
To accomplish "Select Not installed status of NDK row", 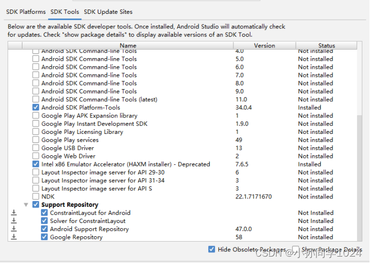I will point(316,197).
